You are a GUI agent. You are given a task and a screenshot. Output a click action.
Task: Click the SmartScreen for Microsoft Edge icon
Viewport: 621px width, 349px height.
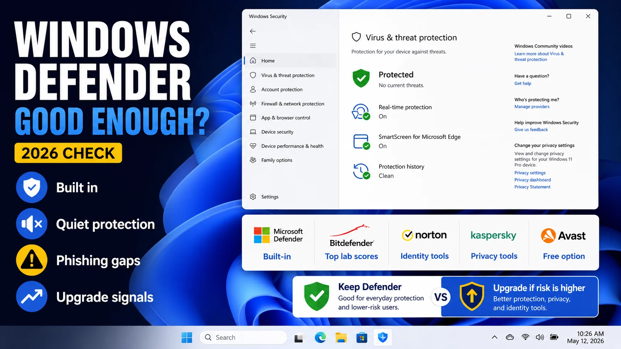[361, 141]
